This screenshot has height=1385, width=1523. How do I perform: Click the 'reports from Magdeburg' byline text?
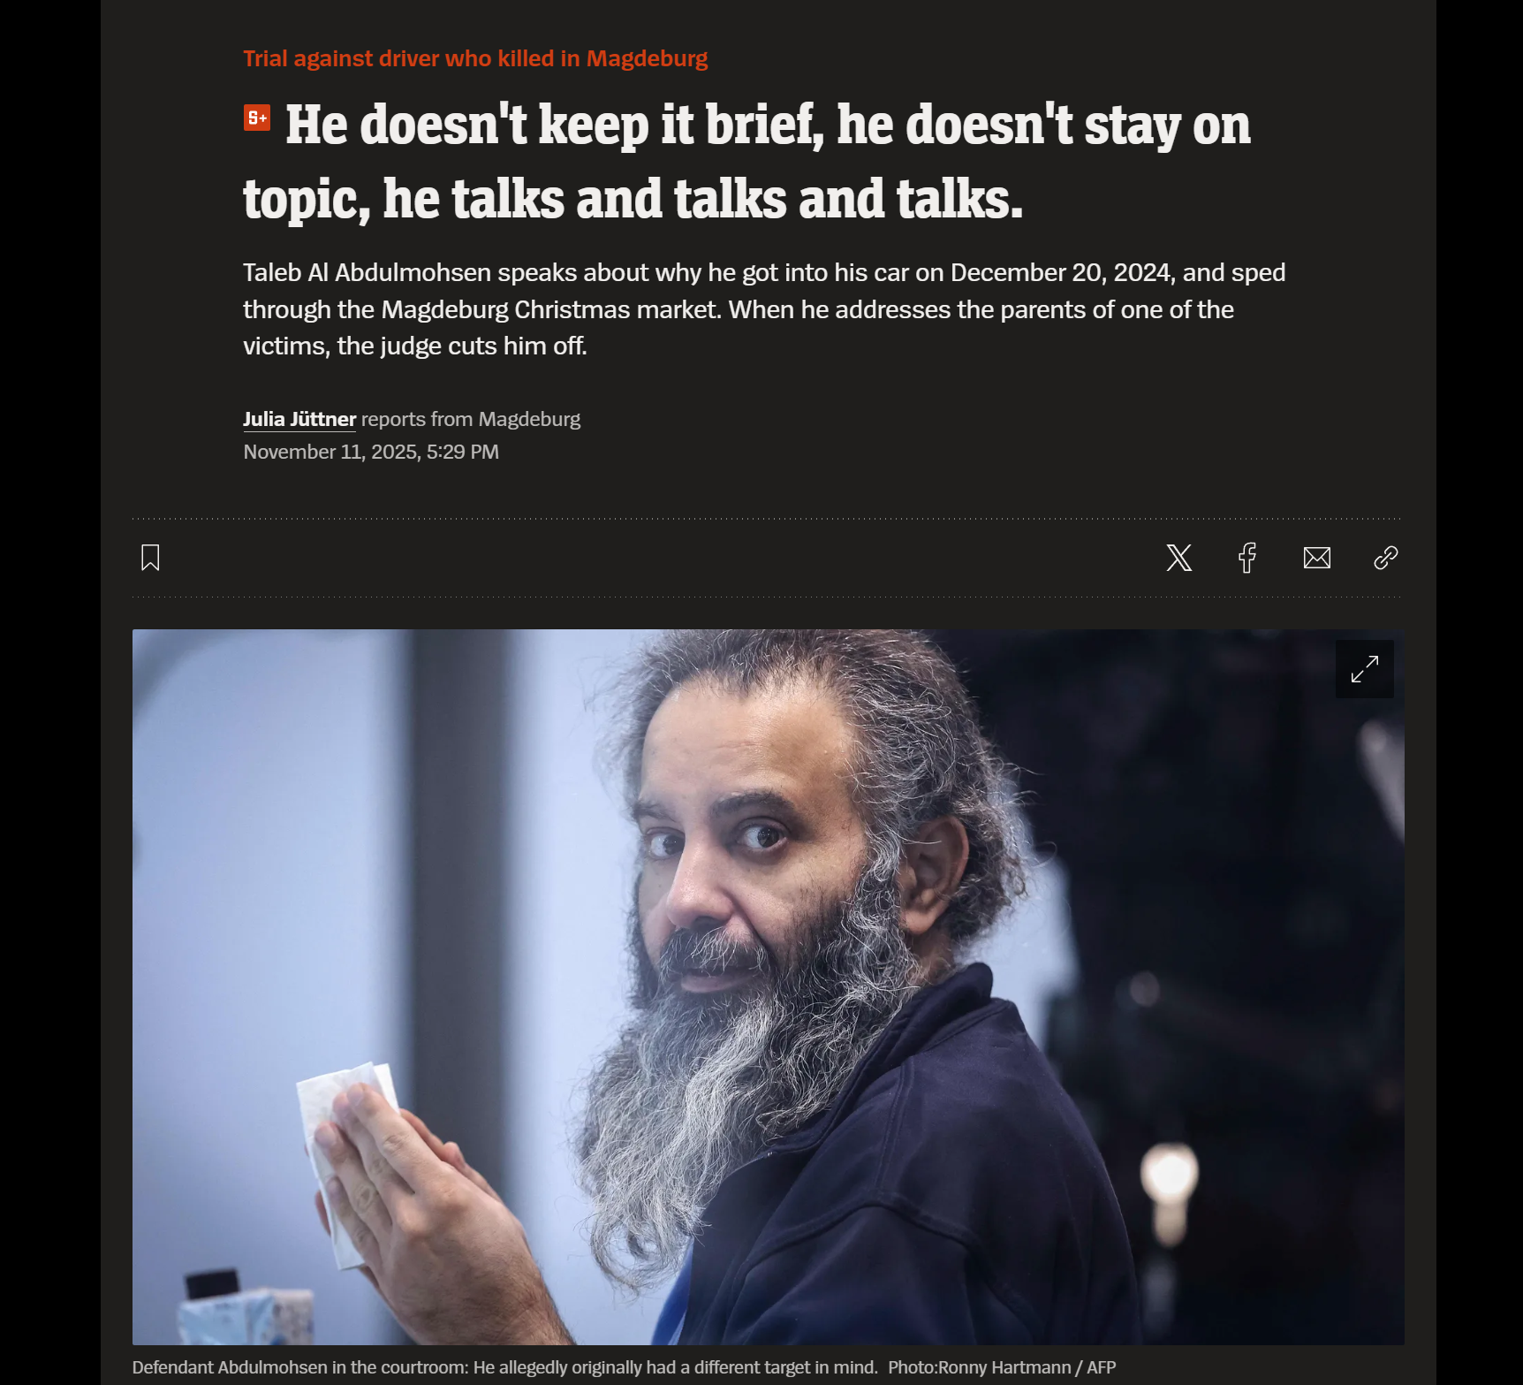471,419
